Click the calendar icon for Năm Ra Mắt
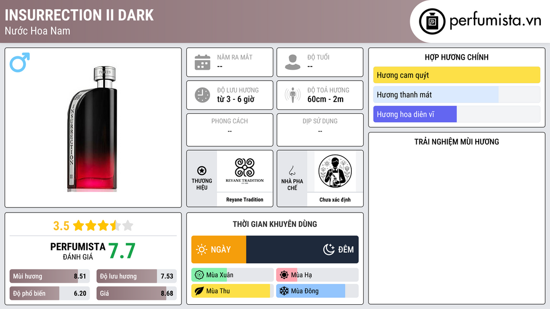The height and width of the screenshot is (309, 550). pos(202,62)
